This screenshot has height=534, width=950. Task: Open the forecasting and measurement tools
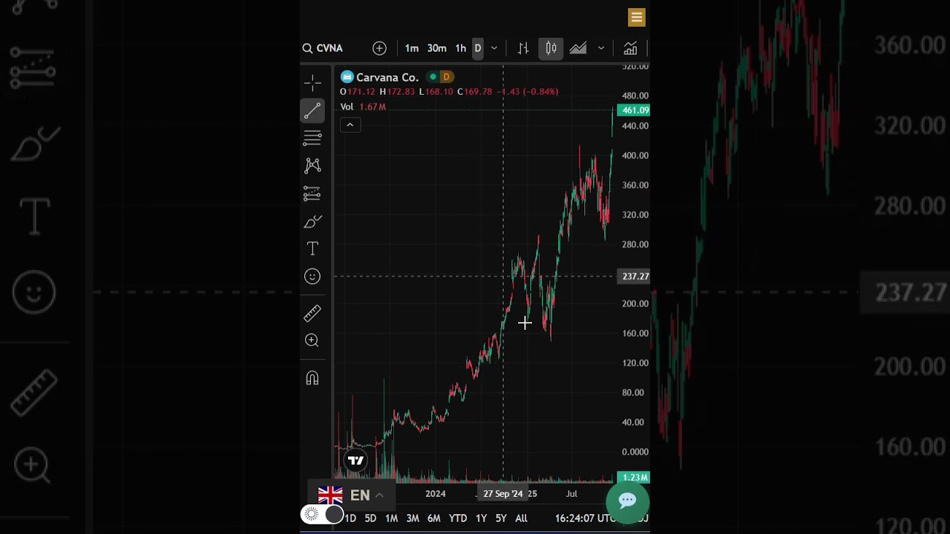coord(312,194)
